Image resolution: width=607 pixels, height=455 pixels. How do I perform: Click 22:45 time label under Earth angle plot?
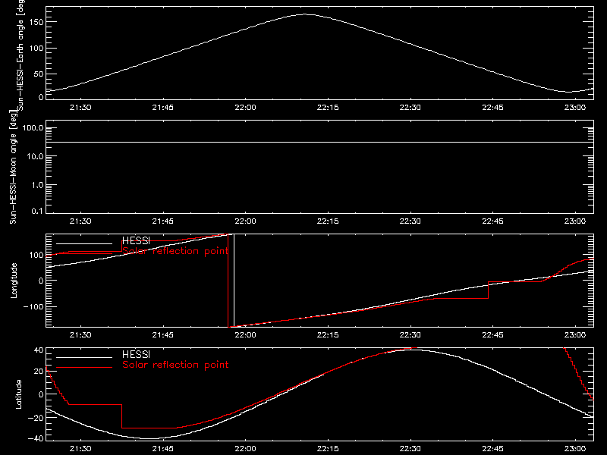(492, 108)
